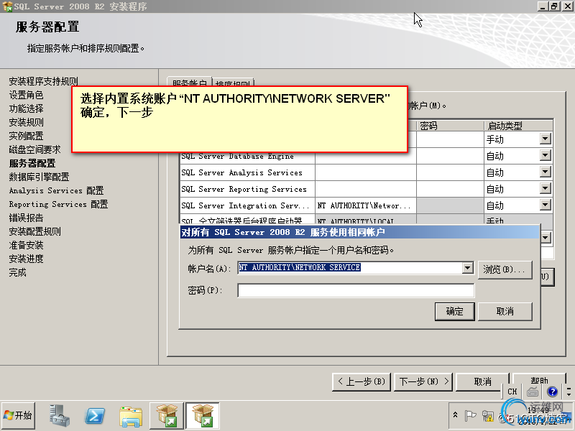Screen dimensions: 575x431
Task: Close the SQL Server 2008 R2 setup window
Action: pos(567,6)
